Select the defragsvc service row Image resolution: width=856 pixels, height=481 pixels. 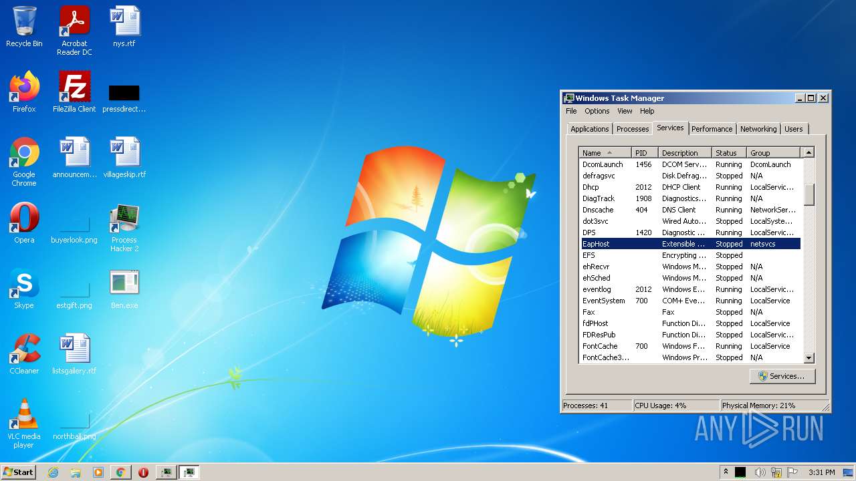[x=689, y=176]
